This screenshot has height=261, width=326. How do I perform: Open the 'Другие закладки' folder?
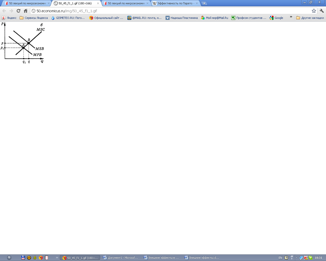(310, 18)
